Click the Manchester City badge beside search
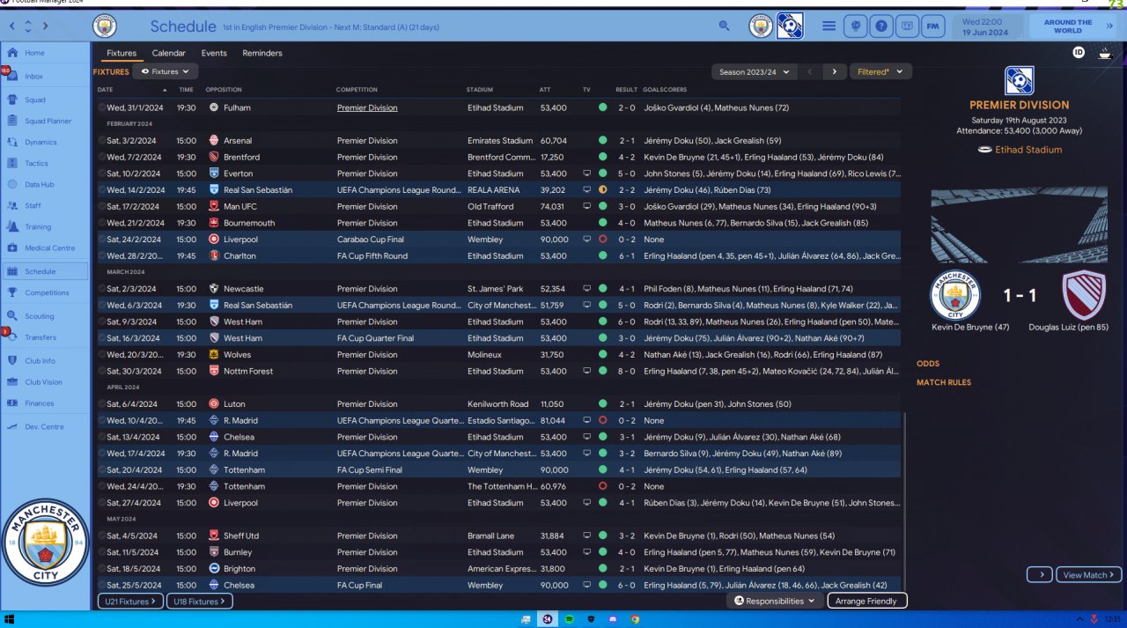 tap(761, 26)
